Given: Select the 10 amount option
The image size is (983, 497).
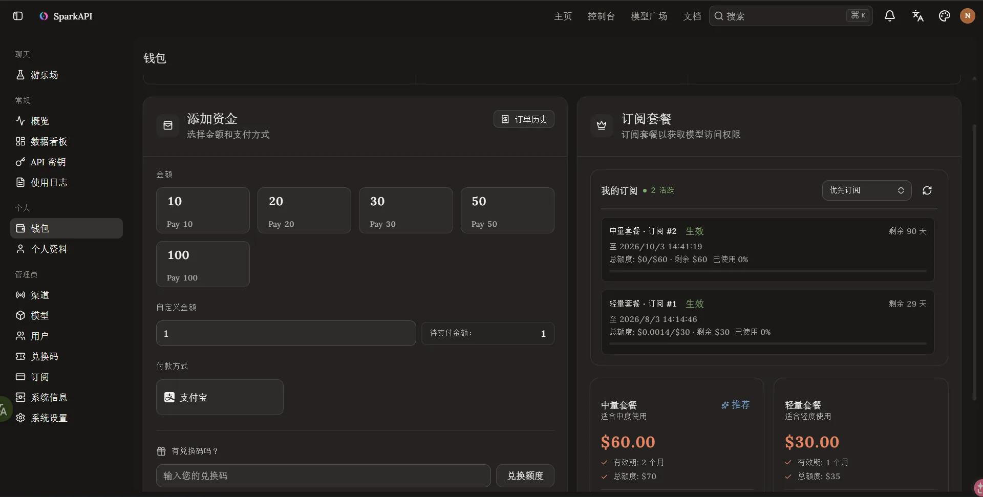Looking at the screenshot, I should click(x=203, y=210).
